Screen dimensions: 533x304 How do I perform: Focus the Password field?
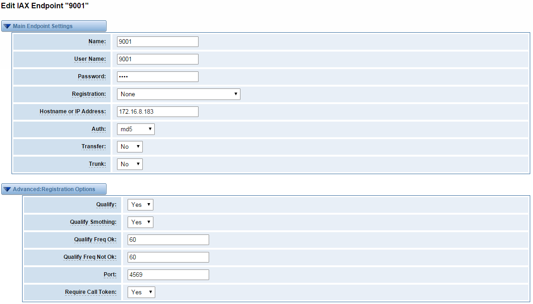[158, 76]
